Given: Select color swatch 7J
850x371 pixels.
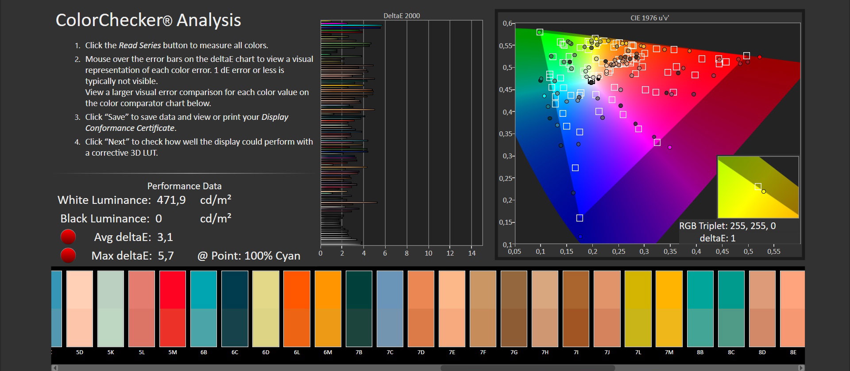Looking at the screenshot, I should pos(607,309).
